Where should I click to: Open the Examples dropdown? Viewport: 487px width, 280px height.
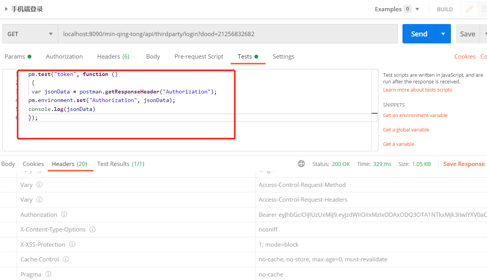[417, 9]
